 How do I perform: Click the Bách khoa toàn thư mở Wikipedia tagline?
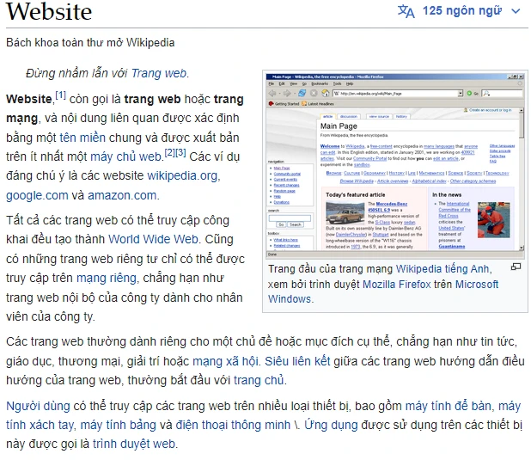point(90,43)
